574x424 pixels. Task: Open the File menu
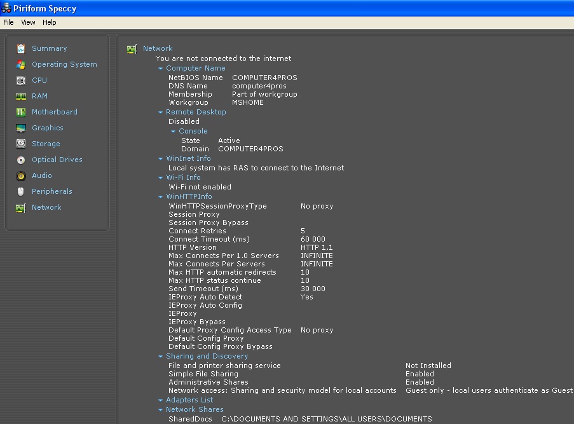point(8,22)
